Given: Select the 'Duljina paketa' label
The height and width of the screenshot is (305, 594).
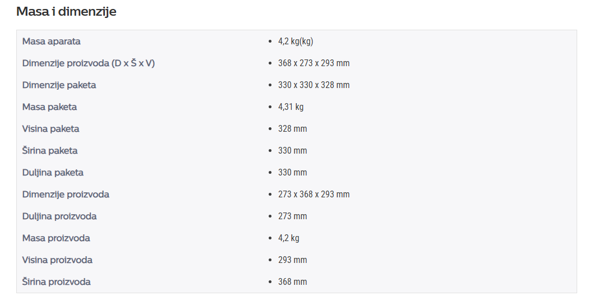Looking at the screenshot, I should click(53, 172).
